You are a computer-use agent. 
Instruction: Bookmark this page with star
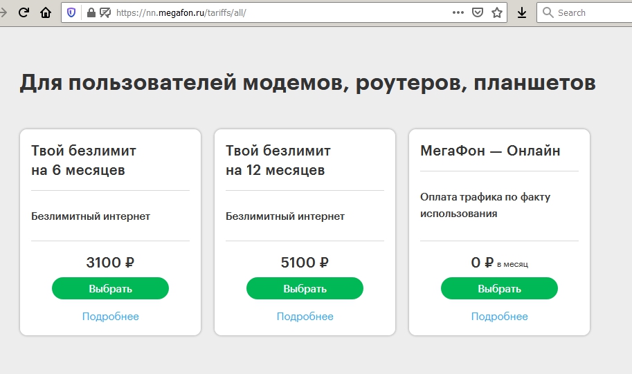point(496,12)
